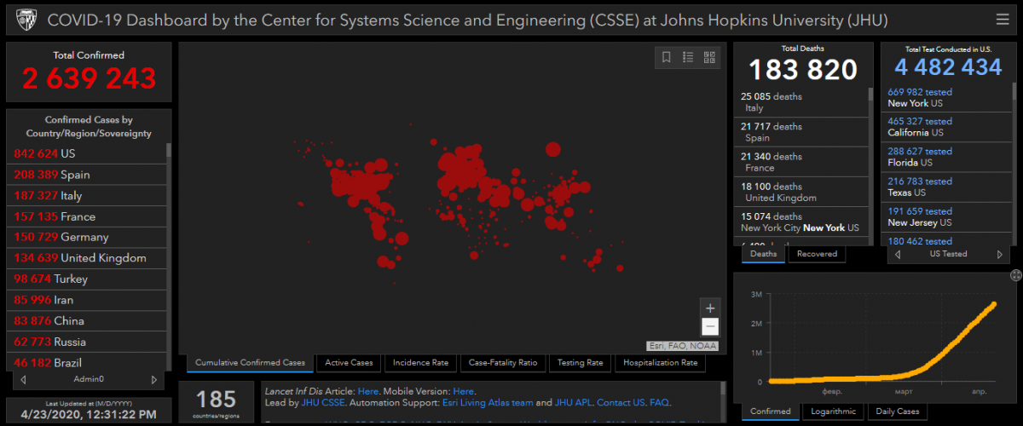Select Germany in the country list

(x=85, y=237)
